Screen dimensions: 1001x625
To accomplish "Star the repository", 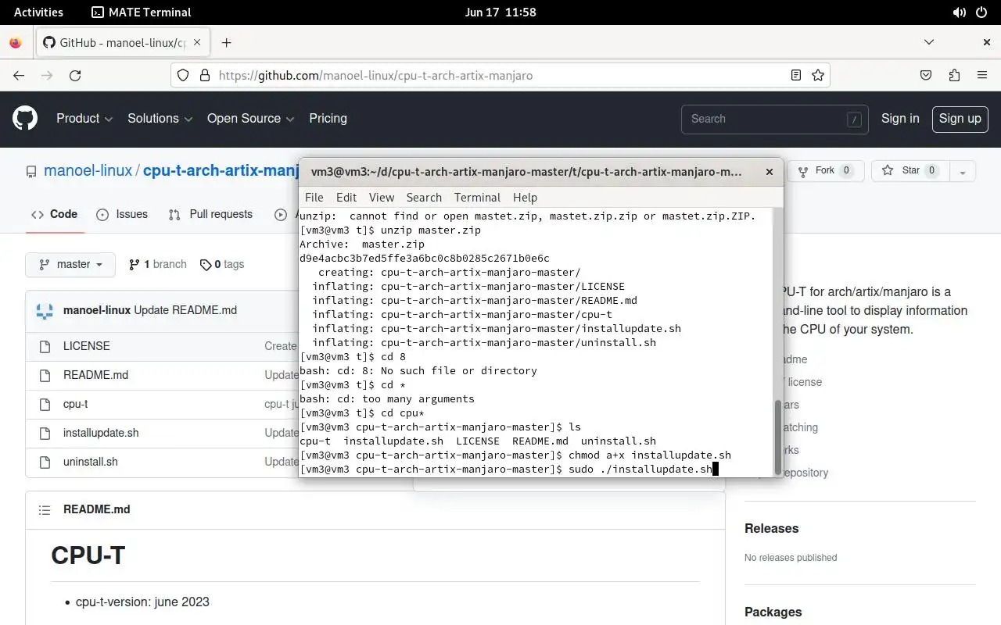I will tap(910, 171).
